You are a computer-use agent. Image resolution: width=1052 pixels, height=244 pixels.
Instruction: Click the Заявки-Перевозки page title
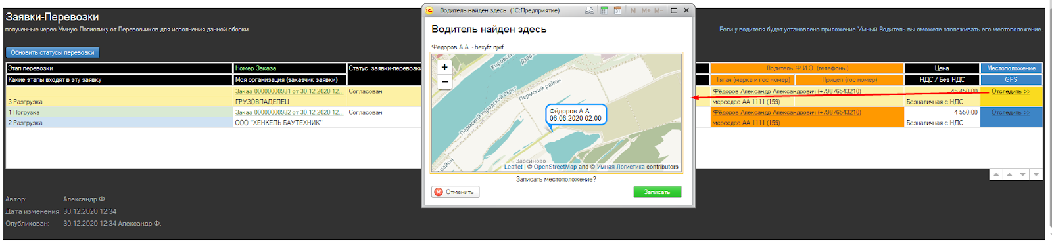click(52, 17)
